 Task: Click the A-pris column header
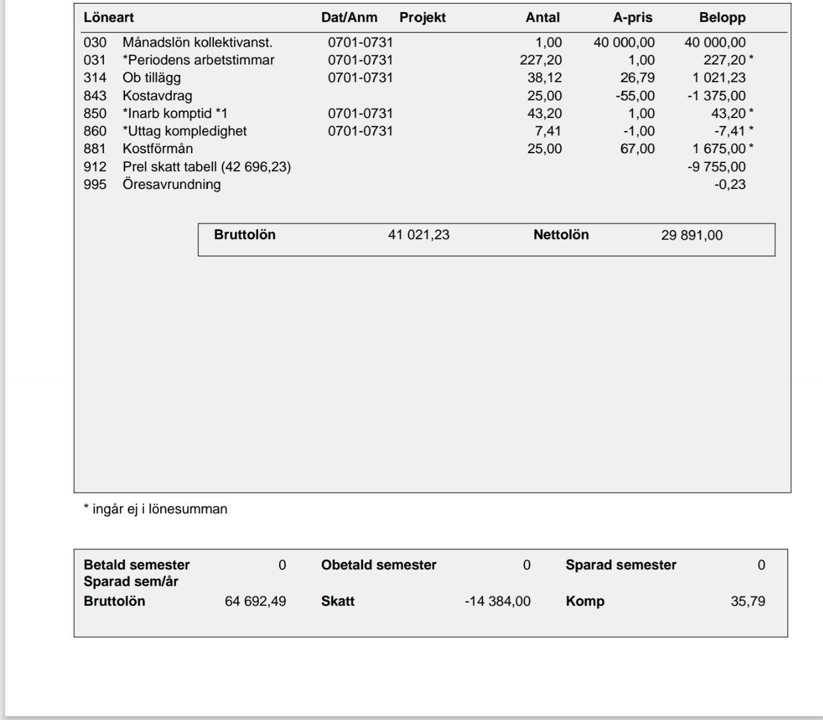click(633, 18)
